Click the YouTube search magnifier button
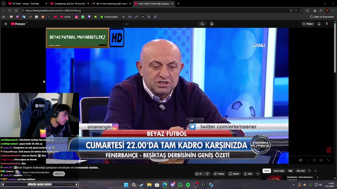The image size is (337, 189). [x=202, y=24]
